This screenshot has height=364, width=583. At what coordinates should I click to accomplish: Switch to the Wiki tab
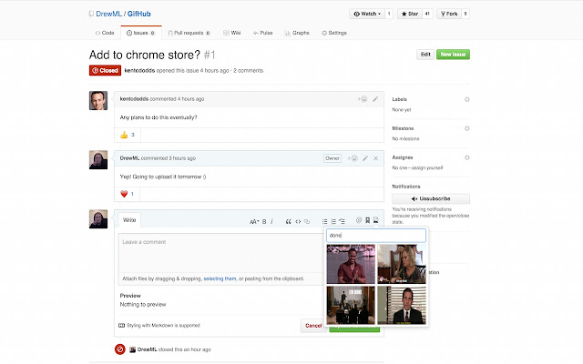point(232,33)
